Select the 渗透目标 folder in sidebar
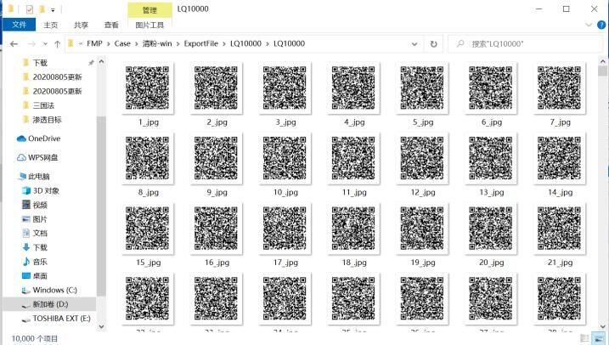 coord(47,120)
